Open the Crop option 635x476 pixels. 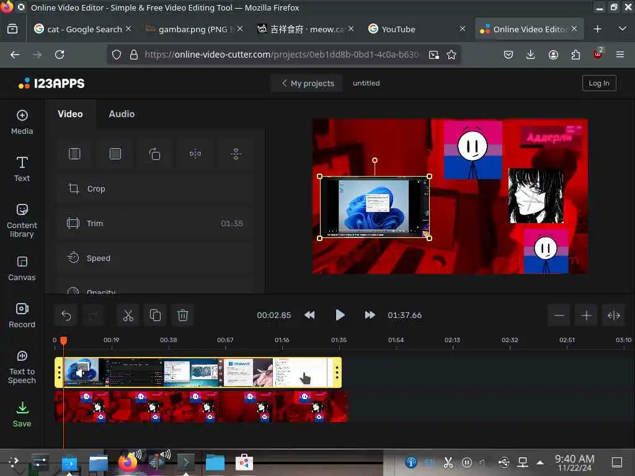point(154,188)
